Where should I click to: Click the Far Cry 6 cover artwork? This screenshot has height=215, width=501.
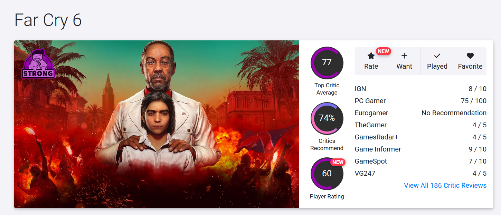[x=157, y=124]
